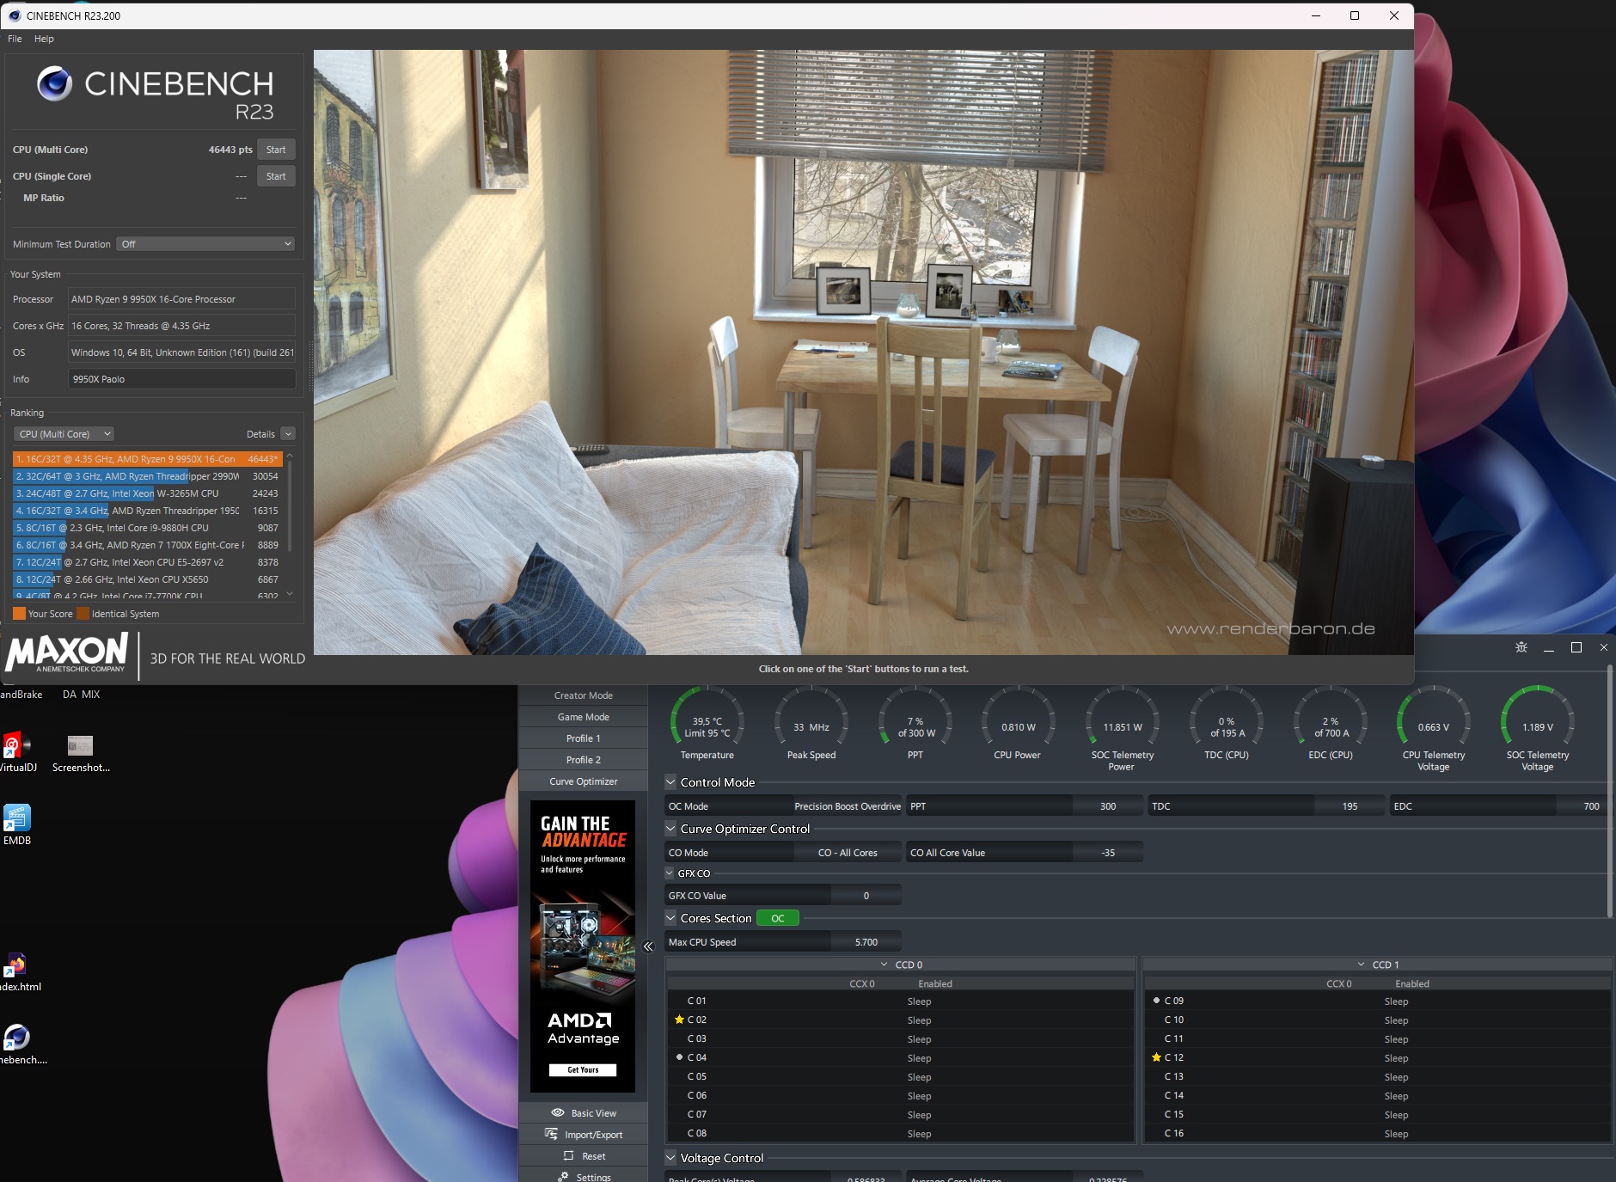Collapse the Curve Optimizer Control section

pyautogui.click(x=670, y=829)
